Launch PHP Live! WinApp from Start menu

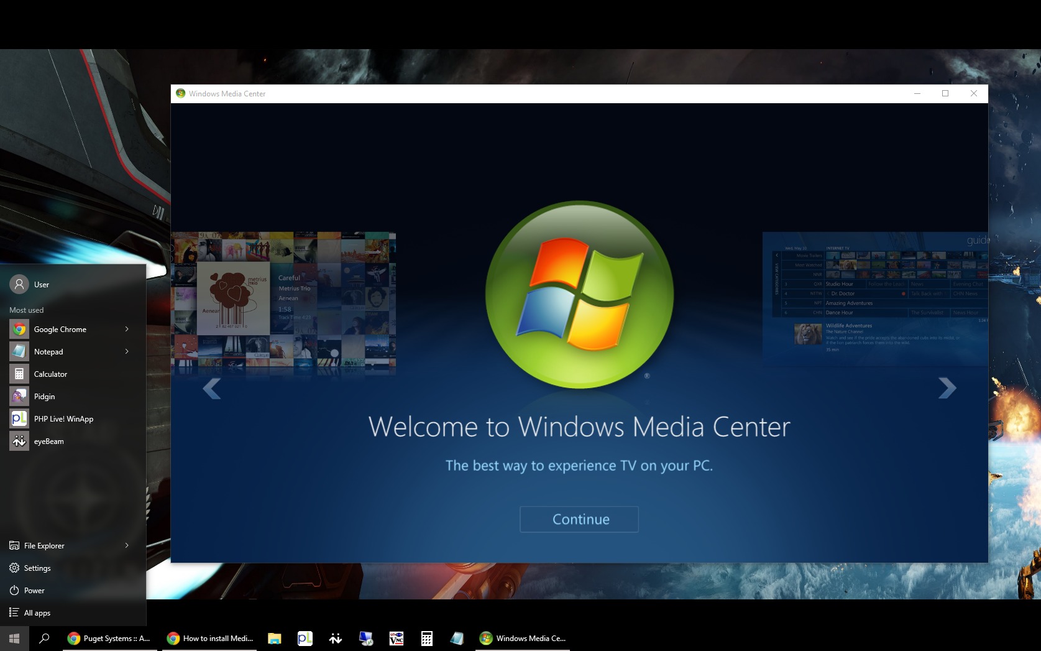(63, 419)
